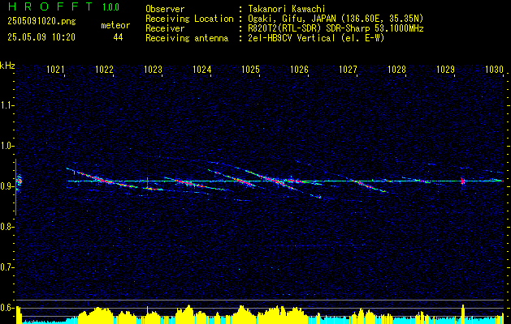This screenshot has height=324, width=511.
Task: Click frequency axis label 0.6
Action: click(6, 308)
